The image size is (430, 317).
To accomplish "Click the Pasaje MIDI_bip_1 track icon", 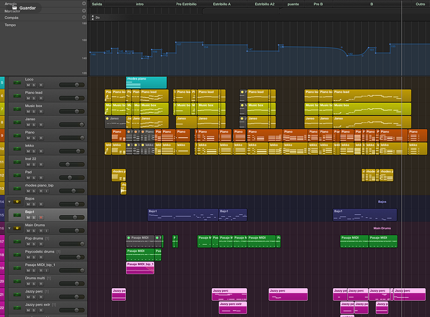I will pos(17,268).
